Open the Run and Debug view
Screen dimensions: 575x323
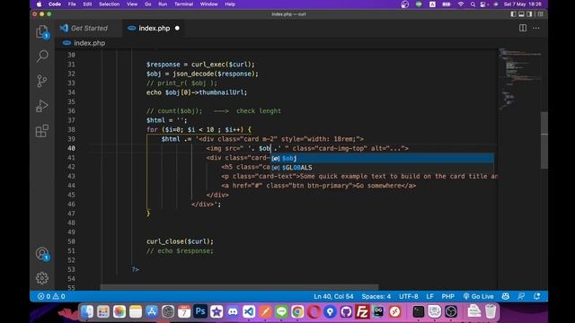[x=42, y=106]
